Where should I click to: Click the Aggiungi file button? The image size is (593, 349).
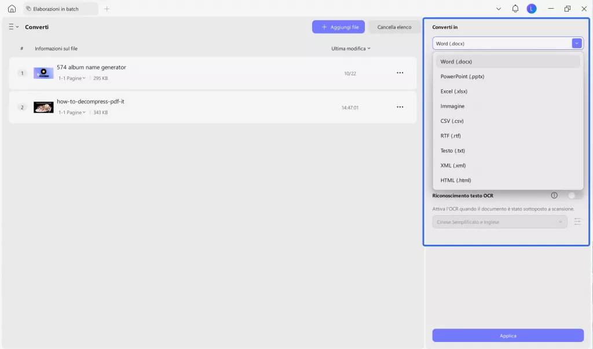[338, 27]
